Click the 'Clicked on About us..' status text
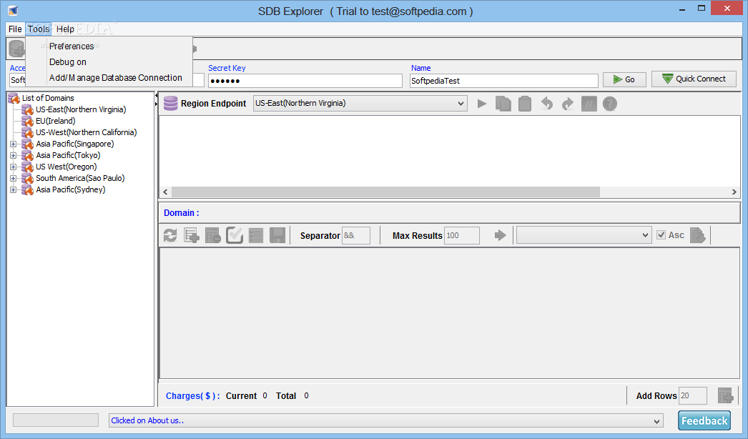The height and width of the screenshot is (439, 748). [x=147, y=420]
